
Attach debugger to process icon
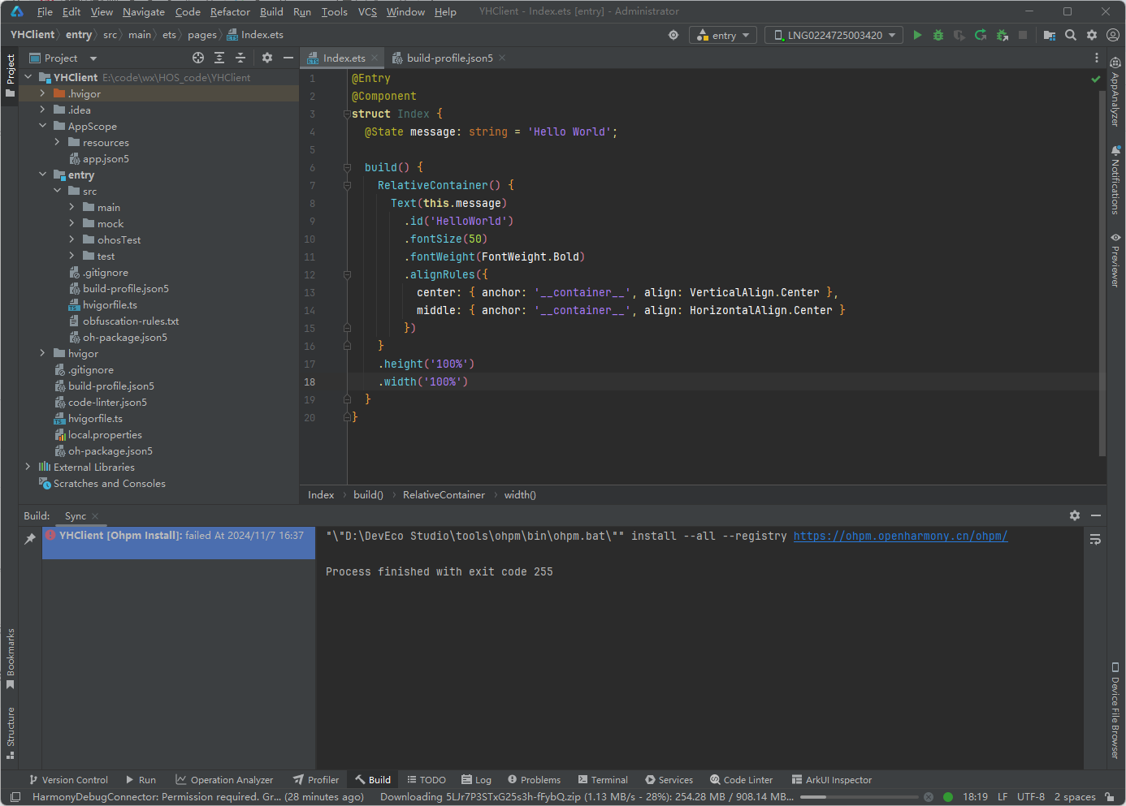click(x=1002, y=35)
